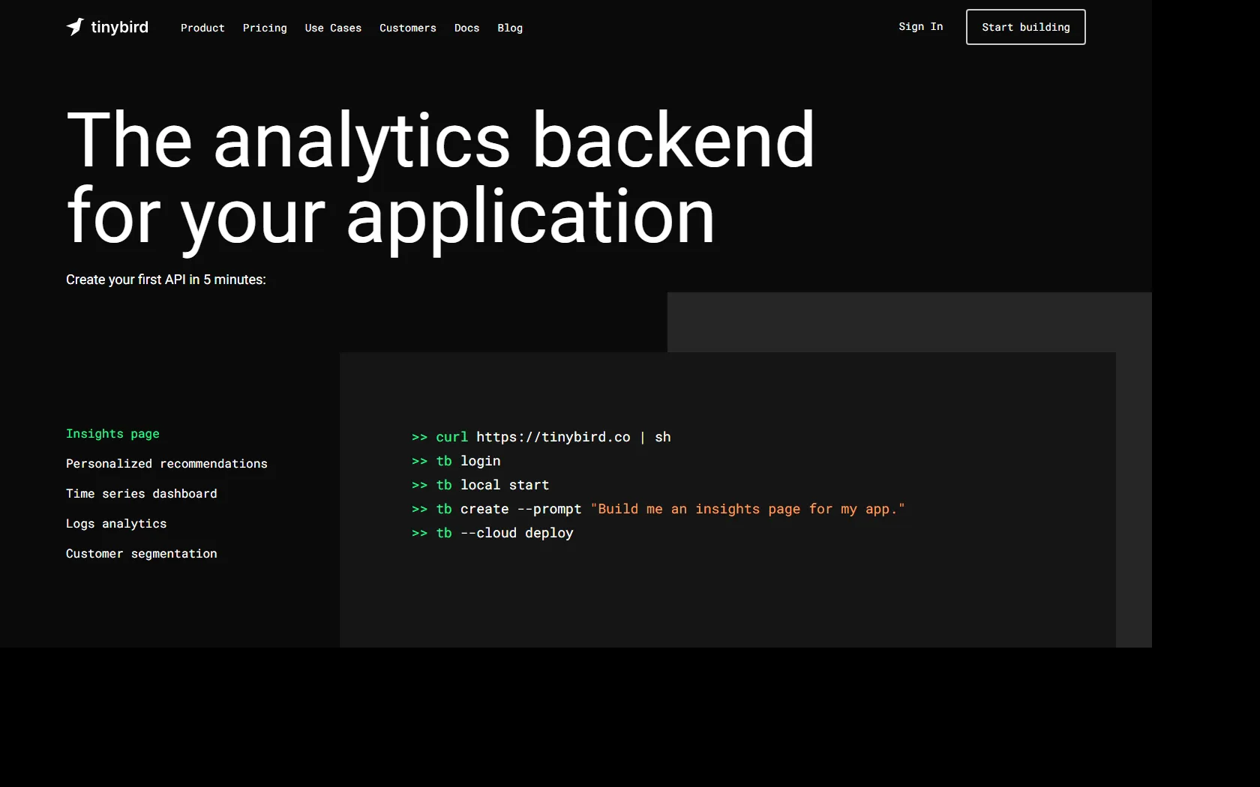
Task: Select the Insights page example
Action: 112,434
